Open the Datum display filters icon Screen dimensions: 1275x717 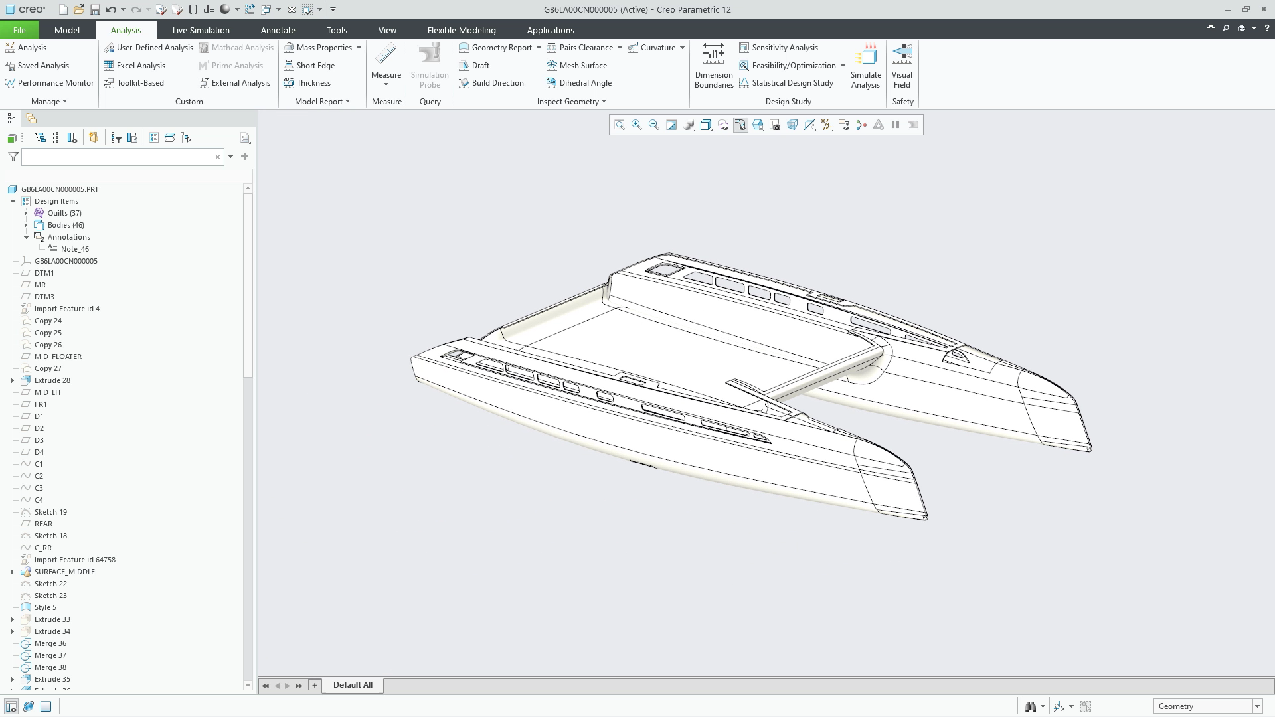tap(827, 125)
